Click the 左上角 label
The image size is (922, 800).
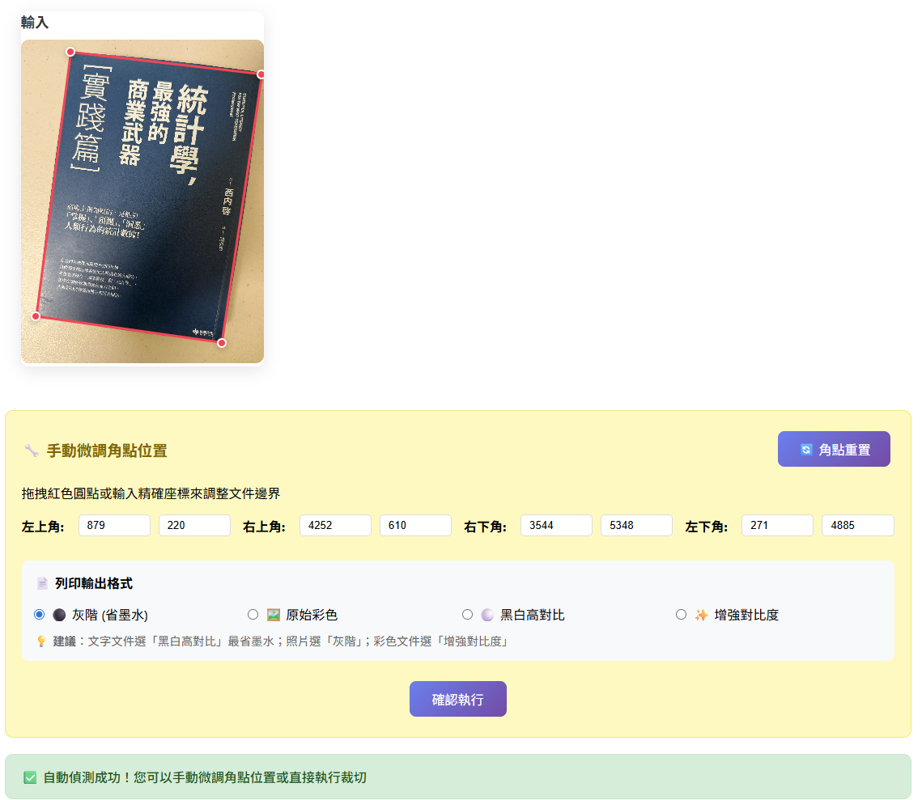click(x=43, y=527)
